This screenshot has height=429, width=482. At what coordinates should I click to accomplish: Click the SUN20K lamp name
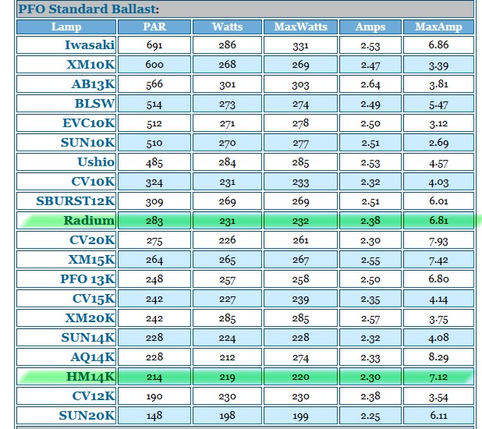(x=87, y=416)
